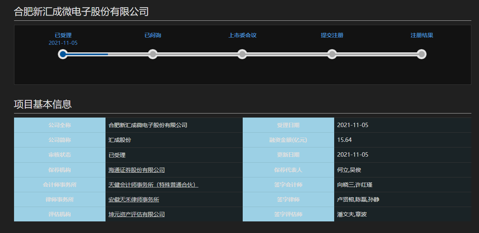Screen dimensions: 479x233
Task: Select the 上市委会议 timeline circle node
Action: click(x=242, y=54)
